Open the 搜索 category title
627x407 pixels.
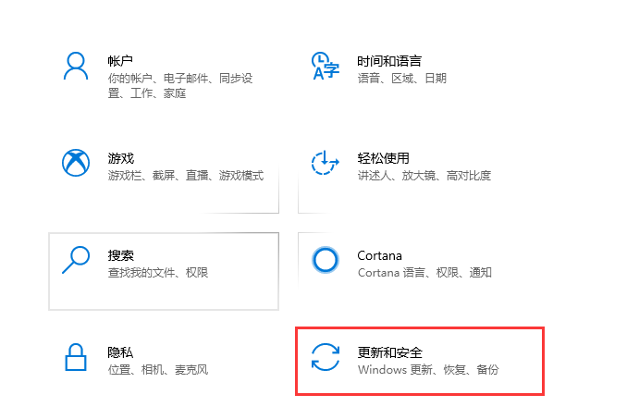[x=121, y=255]
